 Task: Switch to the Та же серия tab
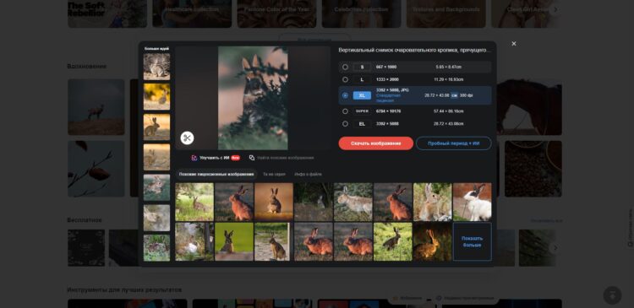click(274, 175)
